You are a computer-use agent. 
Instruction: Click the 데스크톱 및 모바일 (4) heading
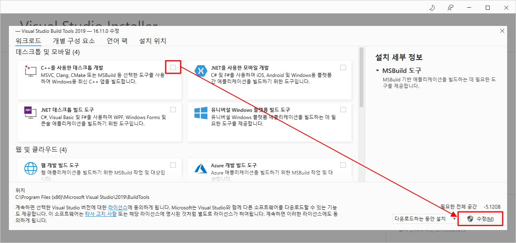[48, 52]
